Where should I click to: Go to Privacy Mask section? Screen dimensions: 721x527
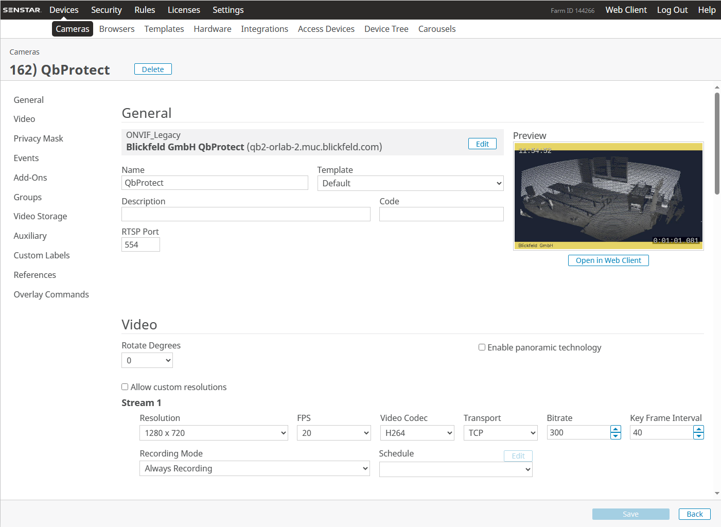click(x=38, y=138)
